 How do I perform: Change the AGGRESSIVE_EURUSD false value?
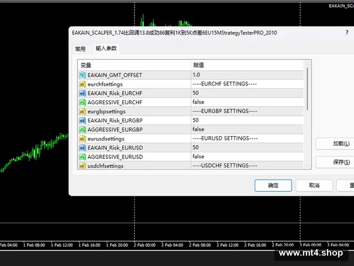247,156
